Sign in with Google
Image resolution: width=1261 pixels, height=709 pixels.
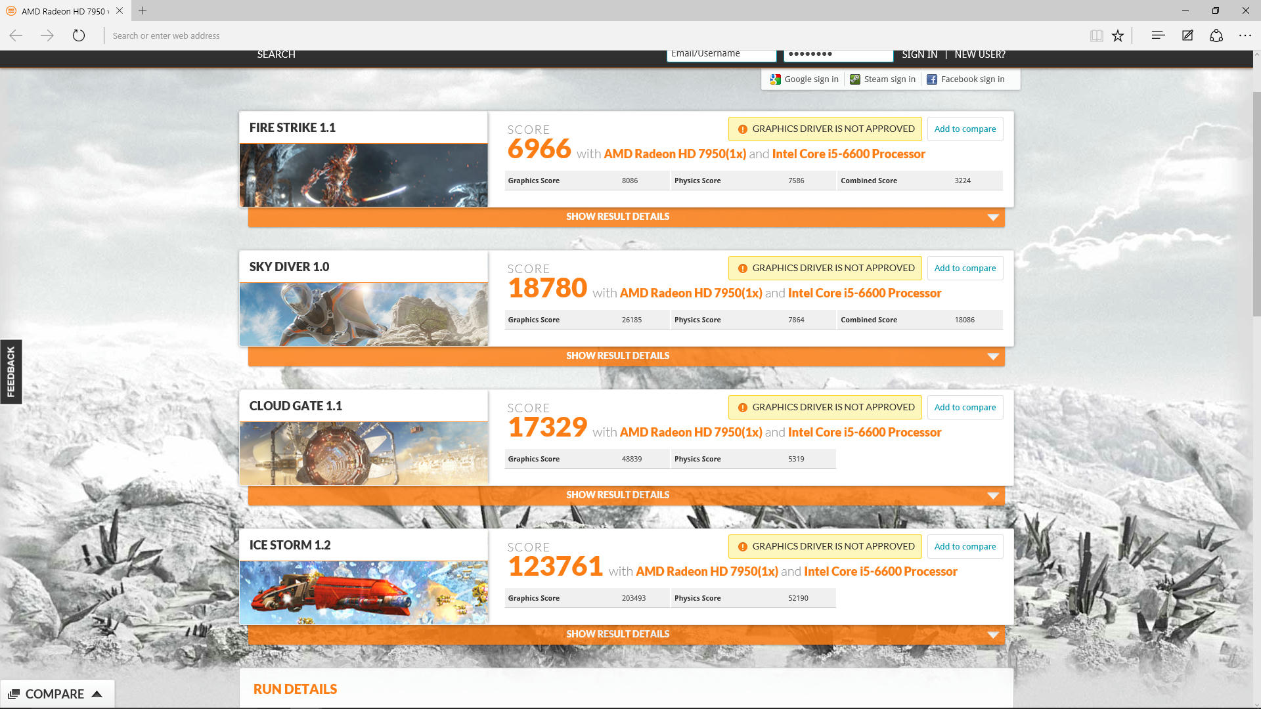click(804, 79)
